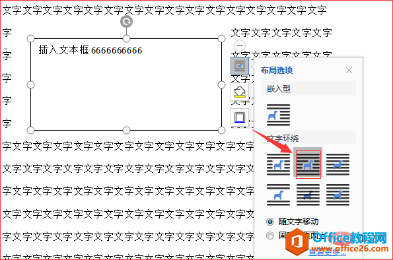The width and height of the screenshot is (393, 260).
Task: Collapse the quick toolbar with minus button
Action: pyautogui.click(x=240, y=46)
